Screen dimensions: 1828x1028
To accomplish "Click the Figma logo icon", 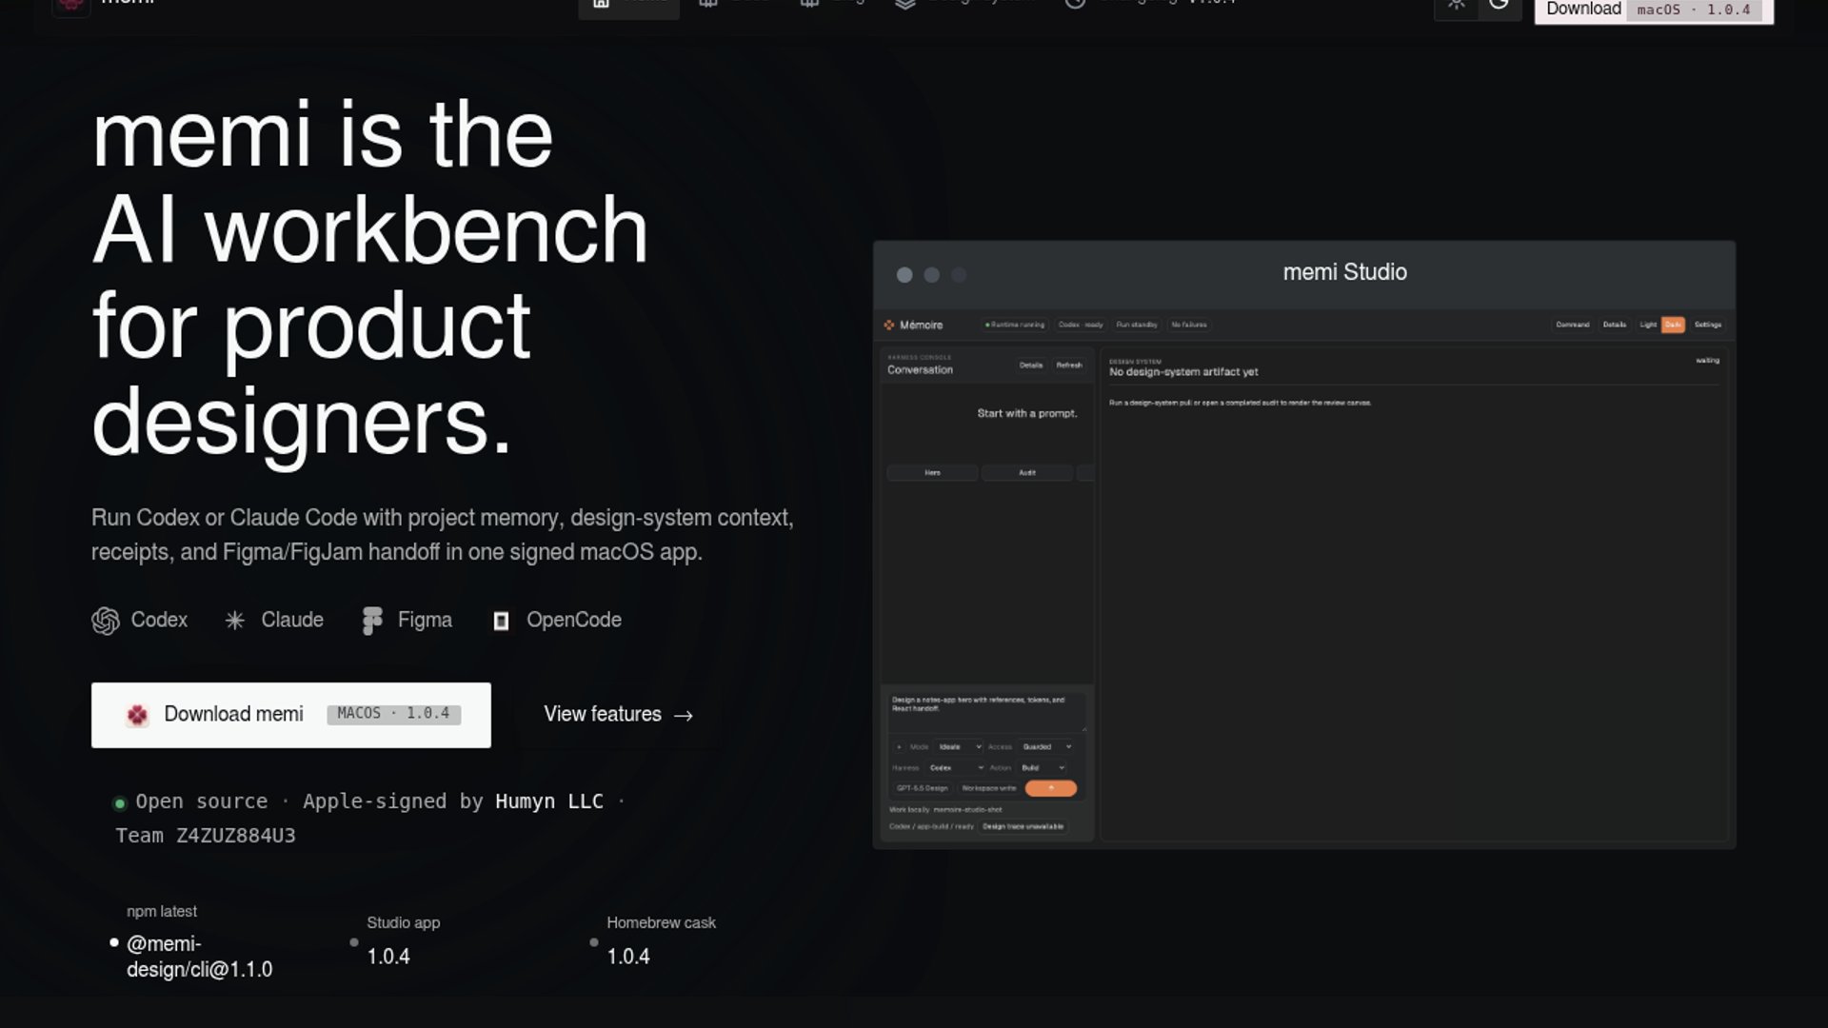I will coord(372,621).
